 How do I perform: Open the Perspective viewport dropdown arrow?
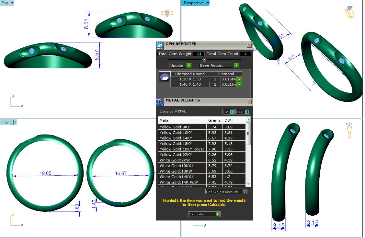pyautogui.click(x=208, y=3)
